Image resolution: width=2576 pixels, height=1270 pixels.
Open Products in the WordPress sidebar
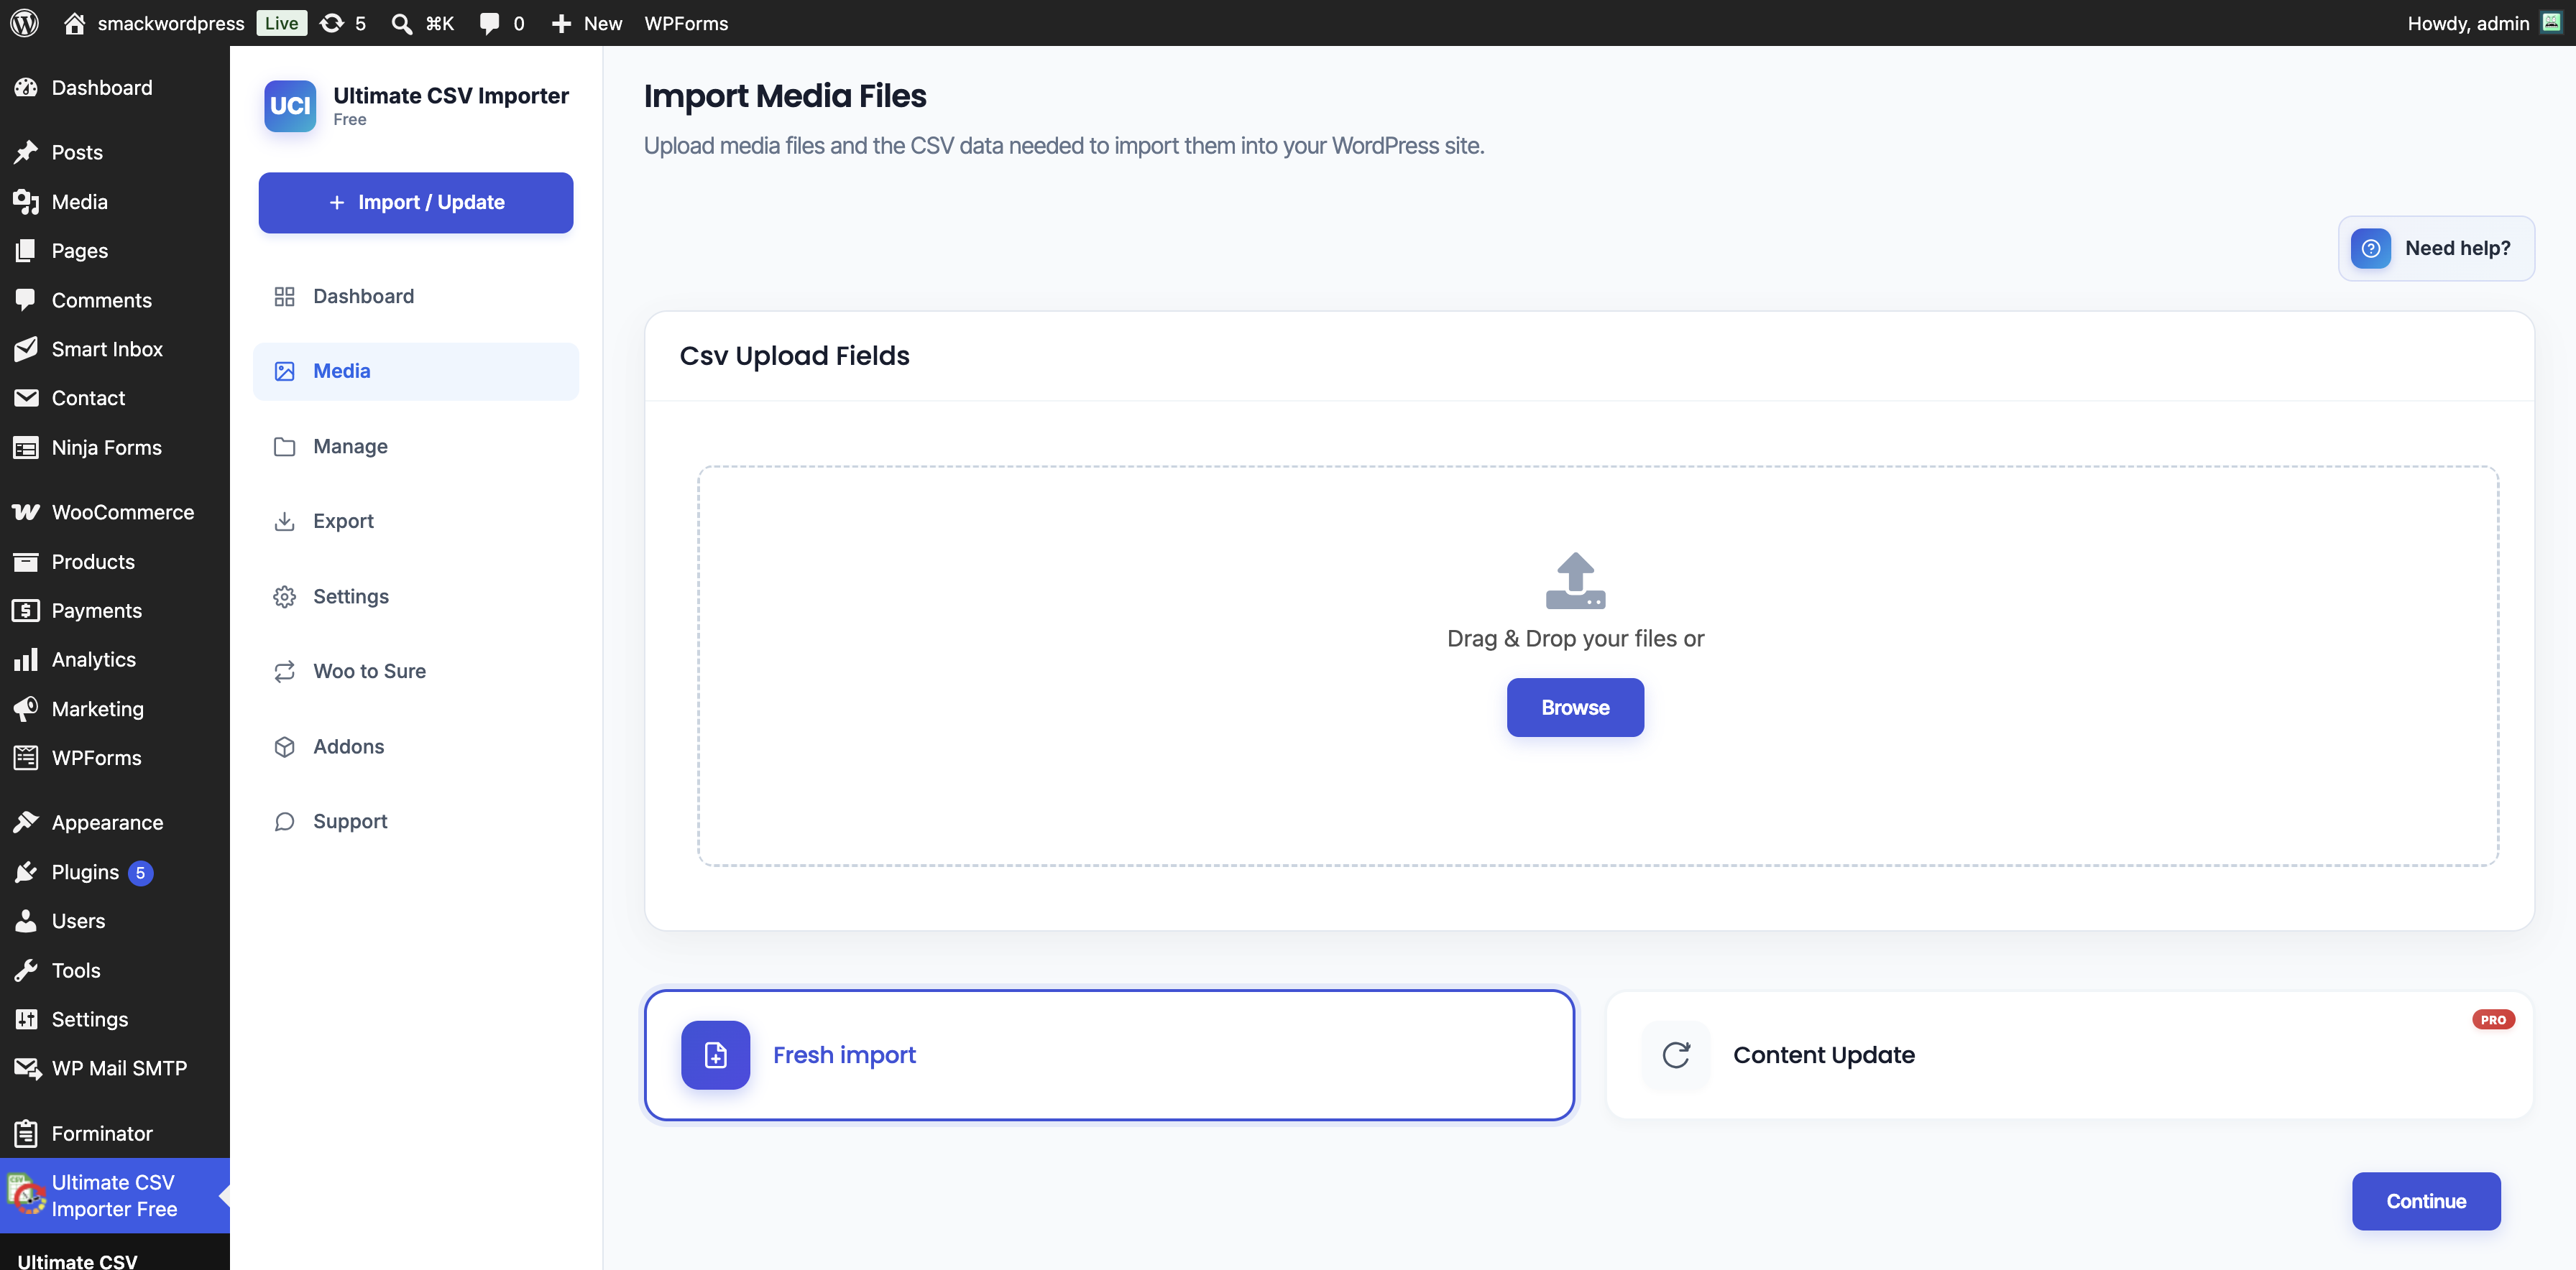[115, 562]
